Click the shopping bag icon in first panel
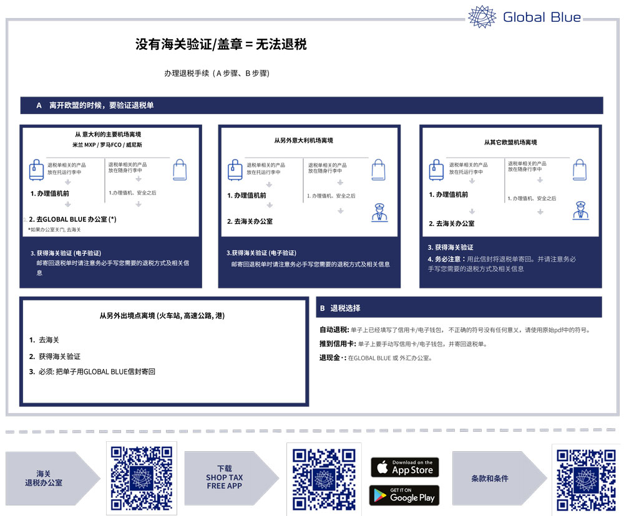The height and width of the screenshot is (516, 624). click(x=180, y=170)
